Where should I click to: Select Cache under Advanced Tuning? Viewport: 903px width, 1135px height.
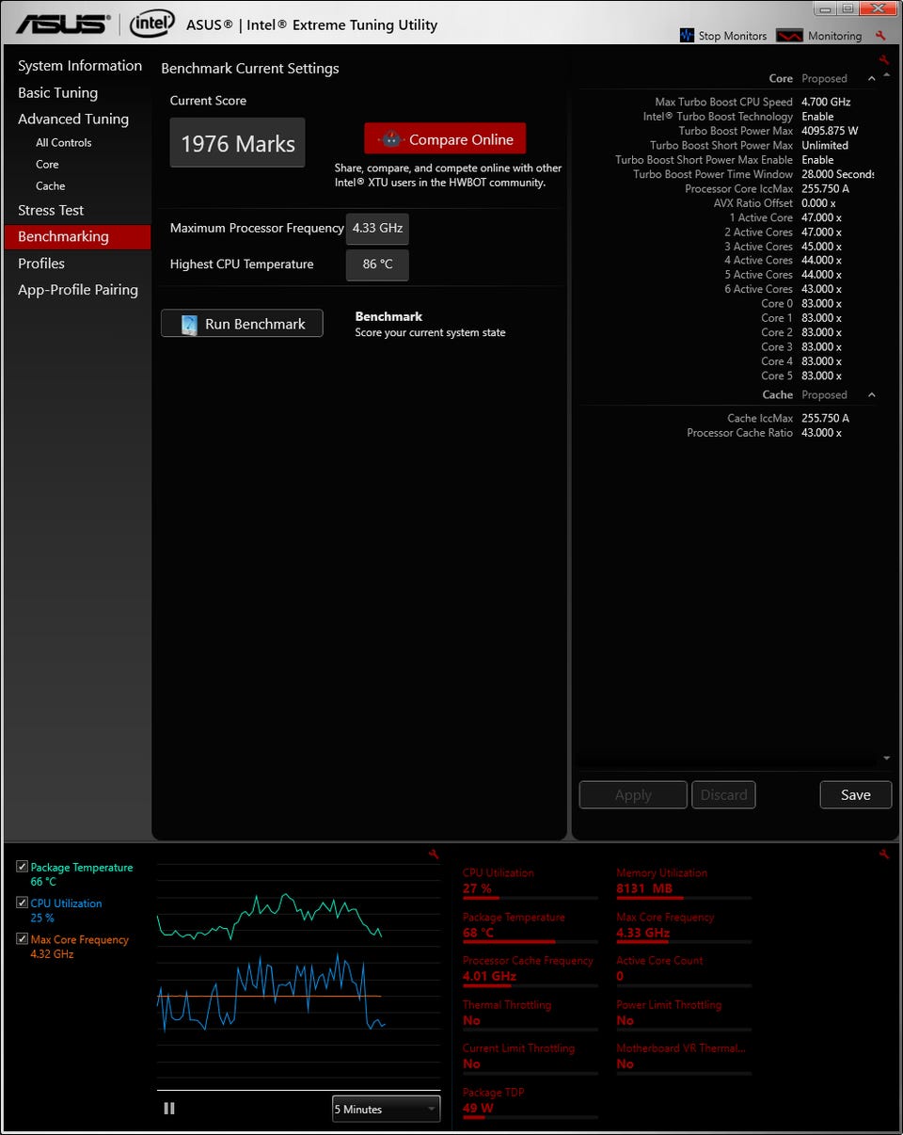coord(51,186)
